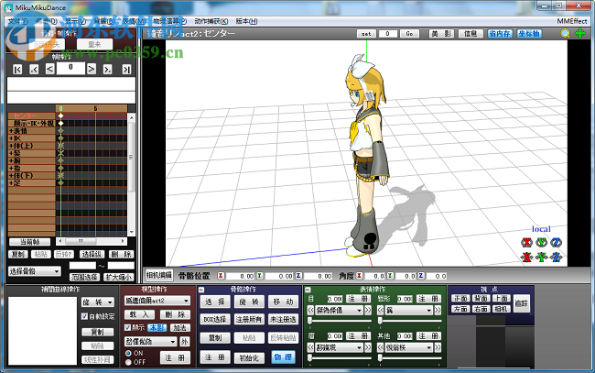
Task: Toggle the 坐标轴 axis display button
Action: [529, 33]
